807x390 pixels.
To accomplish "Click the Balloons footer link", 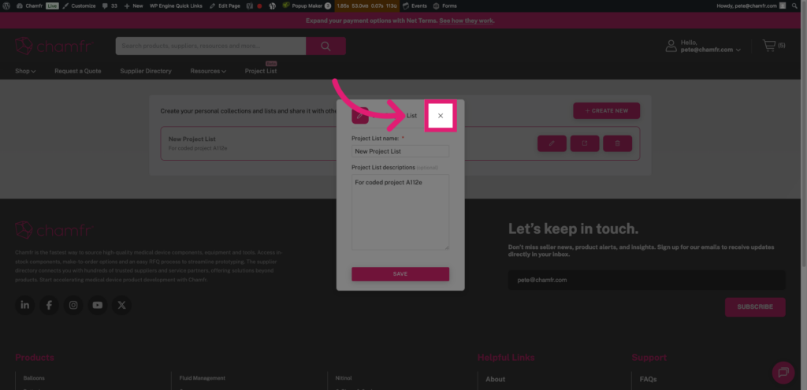I will point(34,378).
